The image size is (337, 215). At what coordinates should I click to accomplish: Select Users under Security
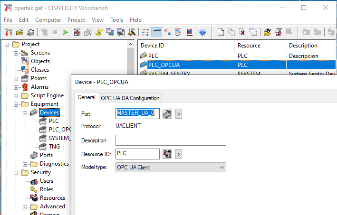47,181
